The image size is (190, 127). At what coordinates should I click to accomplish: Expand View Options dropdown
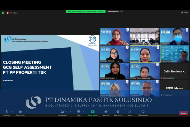(x=114, y=11)
